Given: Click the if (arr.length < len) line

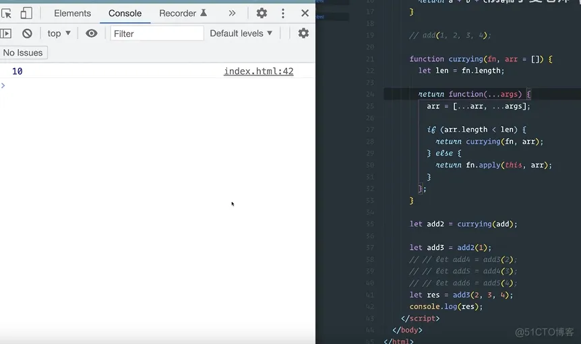Looking at the screenshot, I should point(477,129).
